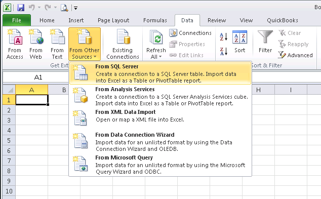Screen dimensions: 321x199
Task: Click cell A1
Action: click(32, 100)
